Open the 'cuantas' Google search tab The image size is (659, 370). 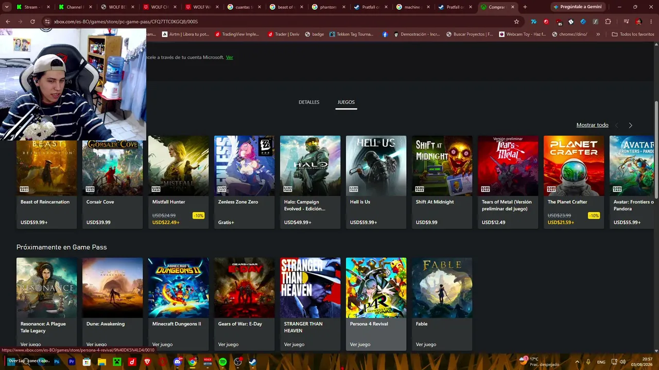245,7
